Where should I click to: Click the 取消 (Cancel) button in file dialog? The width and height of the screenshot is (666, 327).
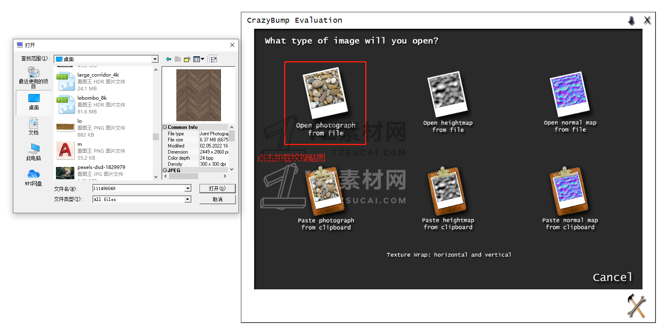217,199
